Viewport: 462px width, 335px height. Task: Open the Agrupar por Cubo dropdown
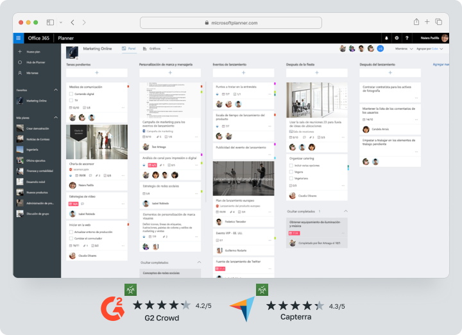coord(429,49)
